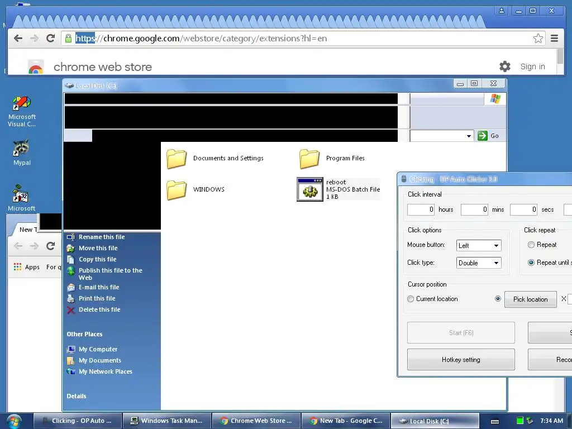Screen dimensions: 572x429
Task: Click Move this file link
Action: pos(98,248)
